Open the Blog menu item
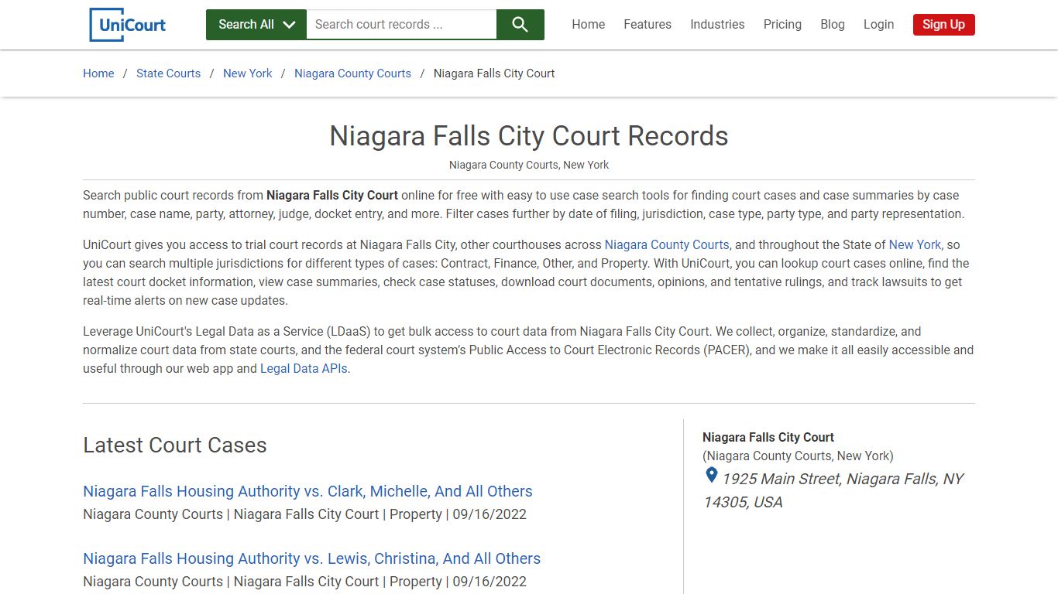 coord(833,25)
